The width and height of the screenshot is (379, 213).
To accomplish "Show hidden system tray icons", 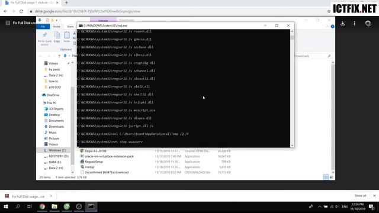I will pos(320,206).
